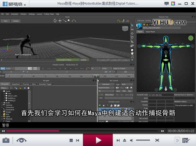This screenshot has height=146, width=196.
Task: Click the green circle in figure view
Action: pos(191,38)
